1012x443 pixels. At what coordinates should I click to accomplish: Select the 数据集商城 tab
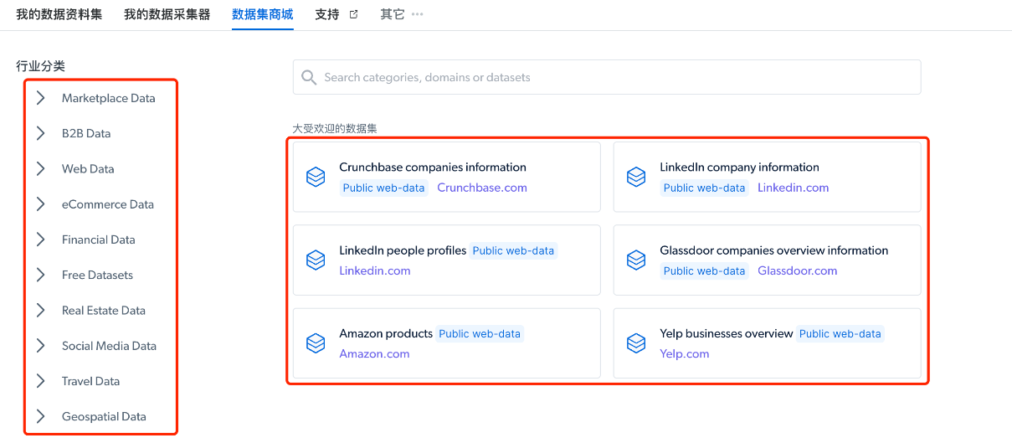(263, 14)
